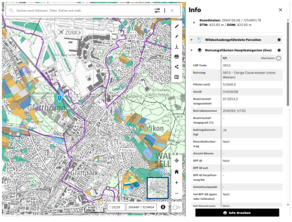Click the Einzelkulturbeitrag value Nein
Viewport: 292px width, 222px height.
click(226, 142)
